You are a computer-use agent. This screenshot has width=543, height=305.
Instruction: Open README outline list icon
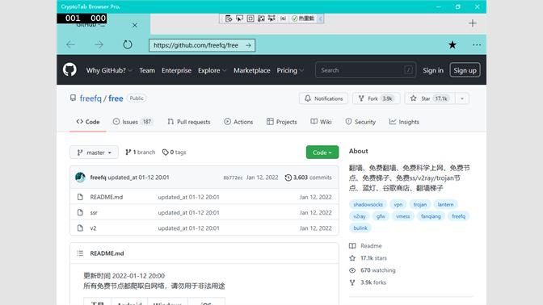(x=80, y=253)
